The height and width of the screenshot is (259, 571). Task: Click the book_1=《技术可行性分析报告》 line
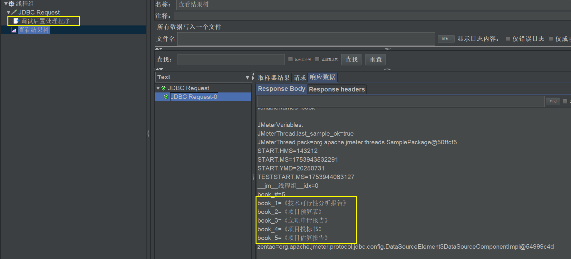coord(303,203)
